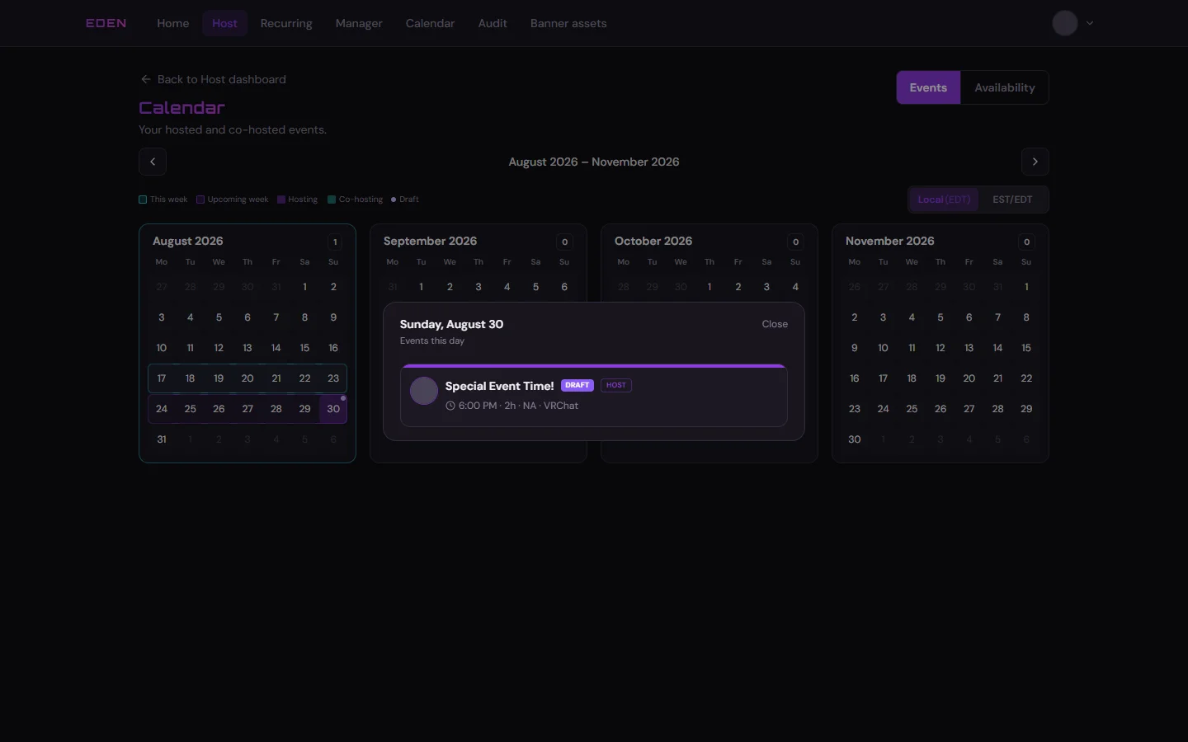The height and width of the screenshot is (742, 1188).
Task: Open the Host nav item
Action: [x=224, y=23]
